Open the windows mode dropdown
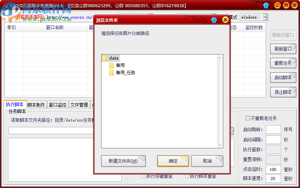This screenshot has width=300, height=188. click(x=265, y=17)
